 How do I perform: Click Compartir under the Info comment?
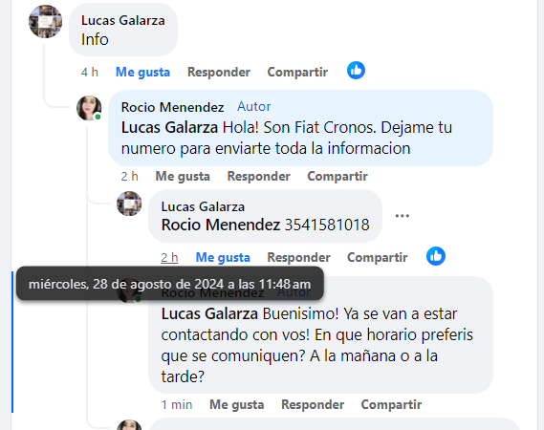[x=297, y=72]
